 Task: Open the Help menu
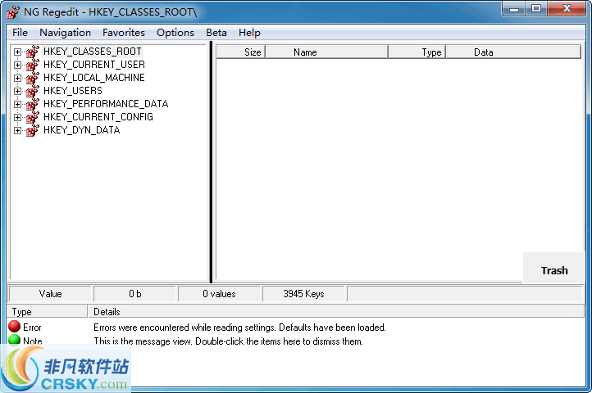pyautogui.click(x=249, y=33)
